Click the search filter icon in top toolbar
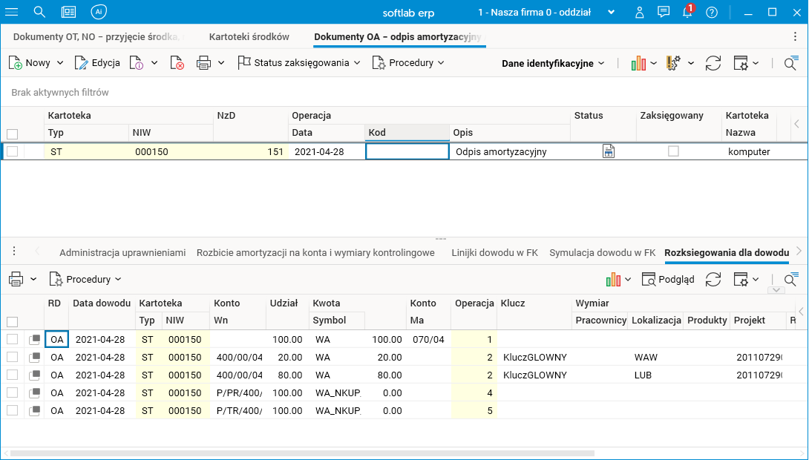The image size is (809, 460). click(791, 63)
